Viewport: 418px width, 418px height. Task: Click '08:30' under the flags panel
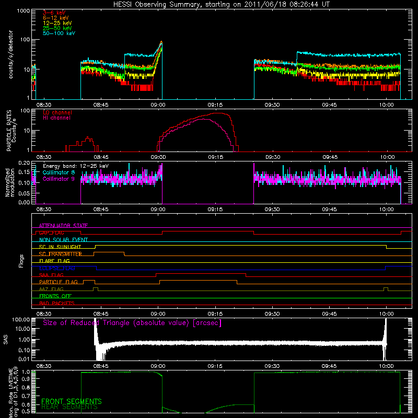pyautogui.click(x=44, y=314)
